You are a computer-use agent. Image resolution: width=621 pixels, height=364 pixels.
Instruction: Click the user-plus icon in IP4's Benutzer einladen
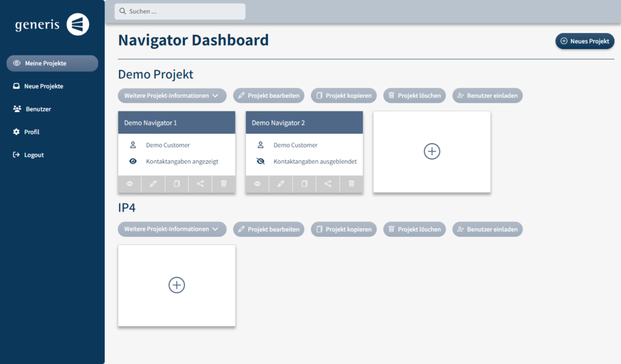(x=460, y=229)
